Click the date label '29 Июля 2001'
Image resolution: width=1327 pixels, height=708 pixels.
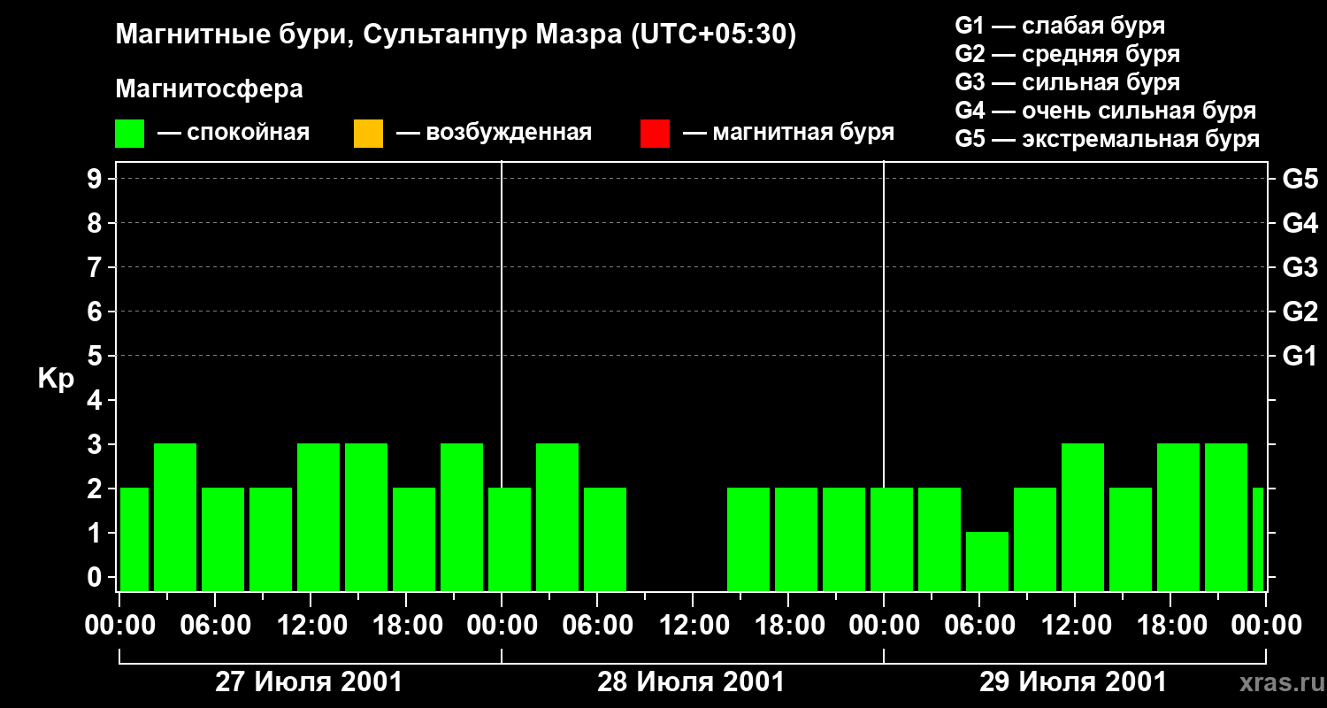(1073, 682)
